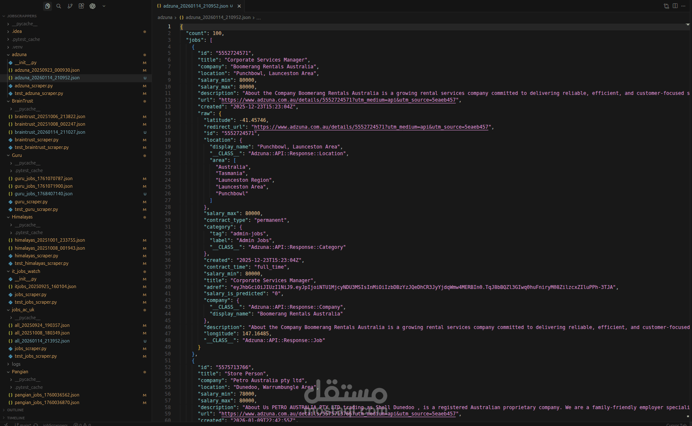
Task: Close the adzuna_20260114_210952.json tab
Action: (239, 6)
